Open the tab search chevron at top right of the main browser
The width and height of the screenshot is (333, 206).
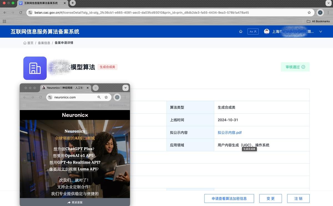pos(329,3)
